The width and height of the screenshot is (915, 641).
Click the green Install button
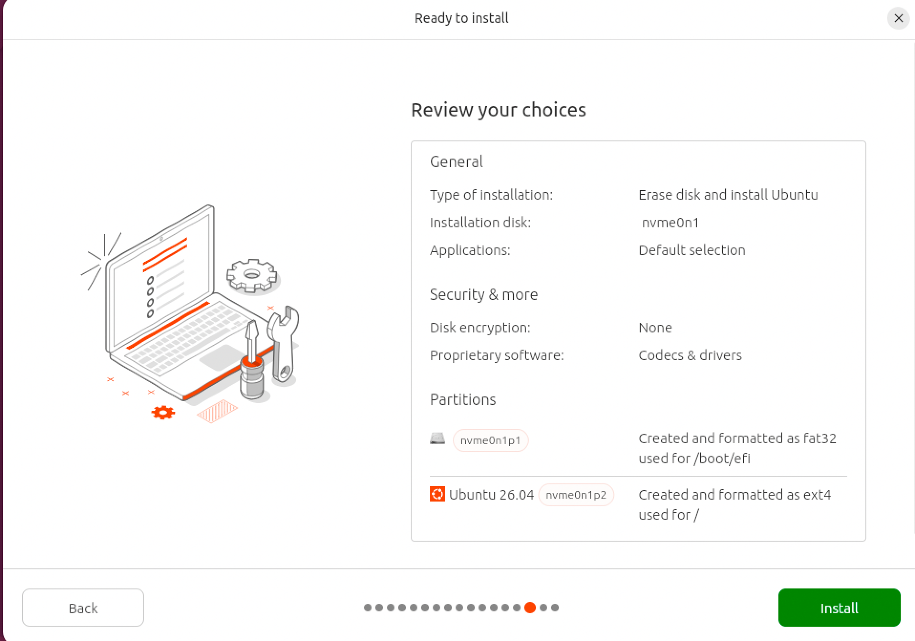pyautogui.click(x=839, y=608)
